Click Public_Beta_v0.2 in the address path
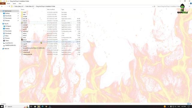Image resolution: width=192 pixels, height=108 pixels. click(x=19, y=6)
